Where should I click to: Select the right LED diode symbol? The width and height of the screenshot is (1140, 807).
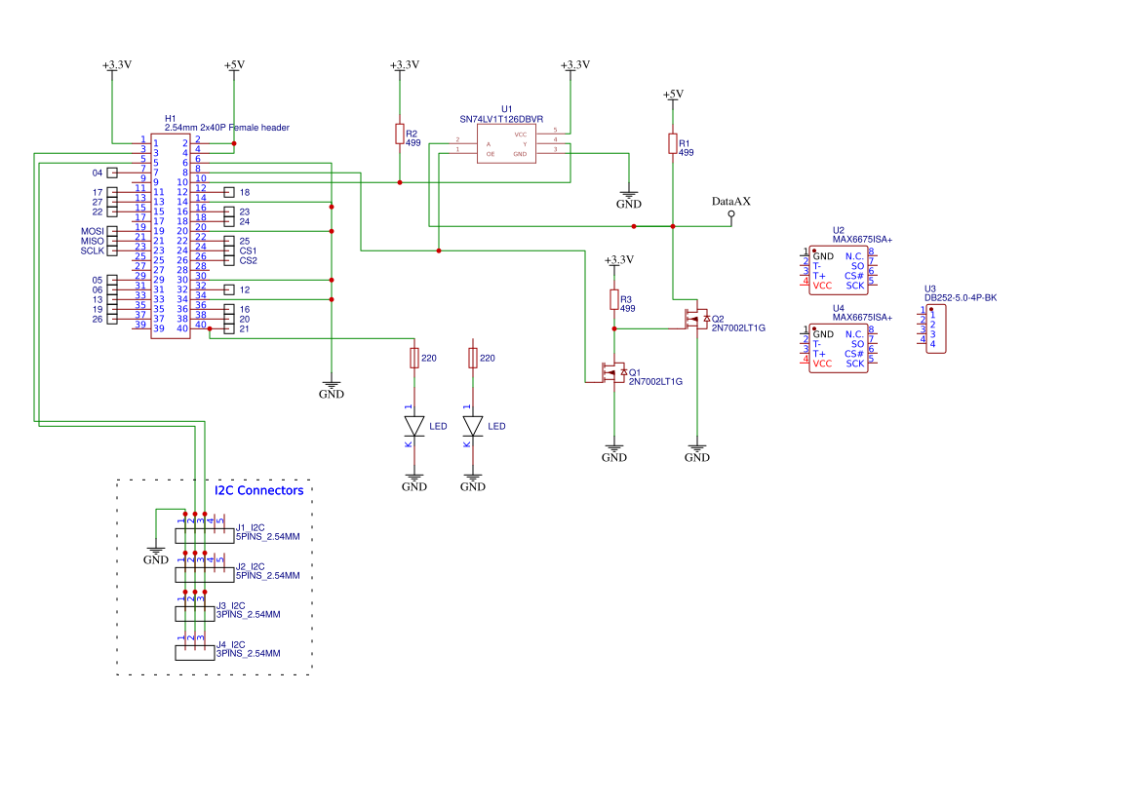point(473,426)
